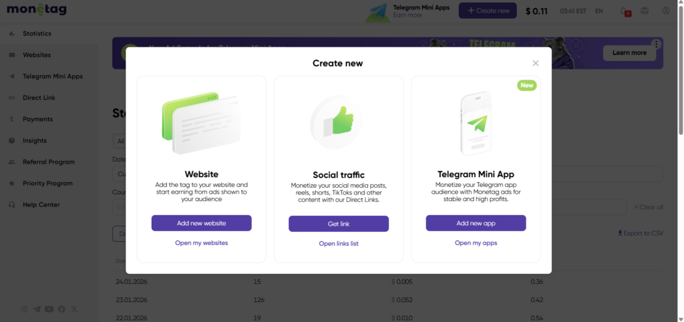Click Add new app button

coord(476,223)
